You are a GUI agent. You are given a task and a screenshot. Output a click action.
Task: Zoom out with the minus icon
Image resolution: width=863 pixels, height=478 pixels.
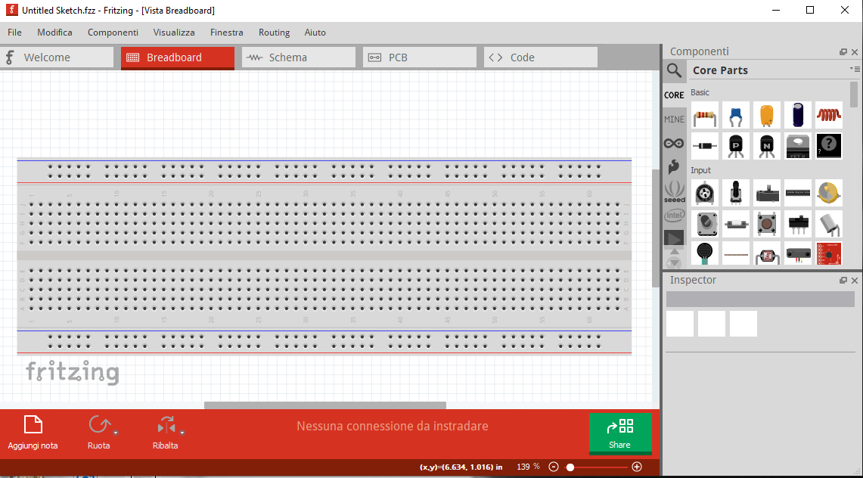[x=553, y=467]
